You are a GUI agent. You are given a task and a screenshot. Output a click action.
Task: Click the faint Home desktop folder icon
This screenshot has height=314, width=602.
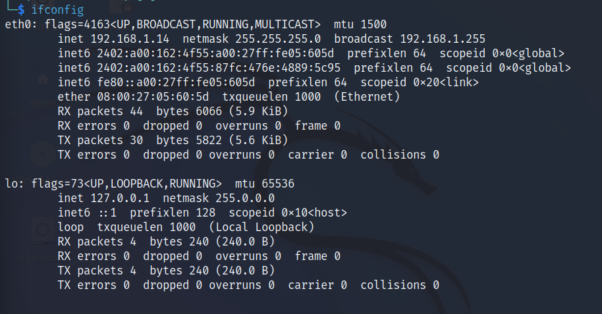[43, 80]
